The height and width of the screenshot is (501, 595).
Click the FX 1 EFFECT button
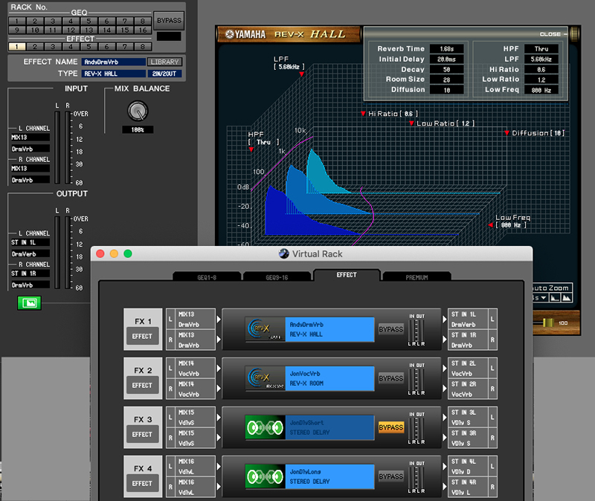coord(142,337)
